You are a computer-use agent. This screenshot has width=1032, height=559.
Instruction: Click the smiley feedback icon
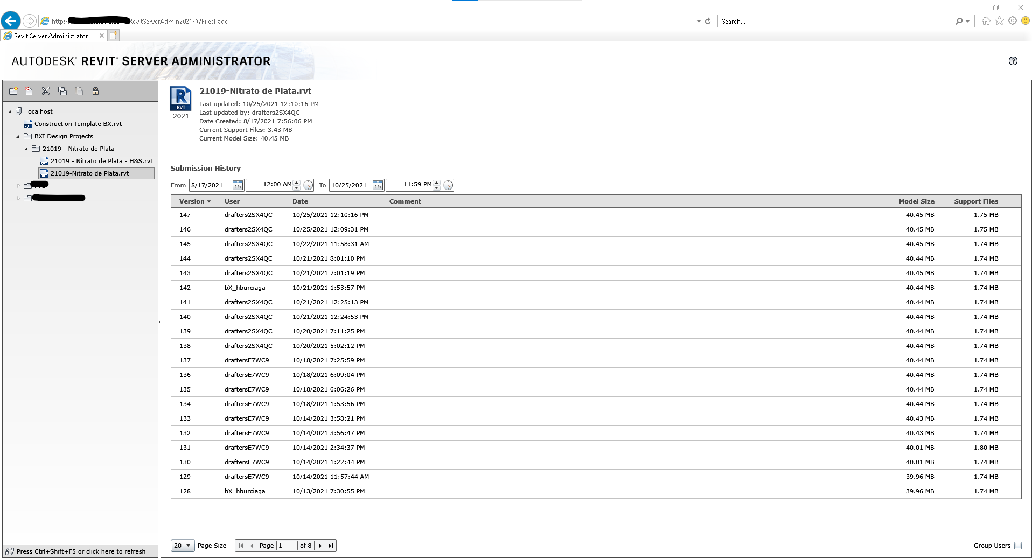[x=1026, y=21]
